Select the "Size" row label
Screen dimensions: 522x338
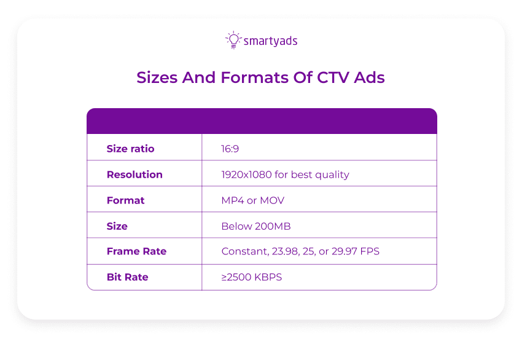coord(117,226)
